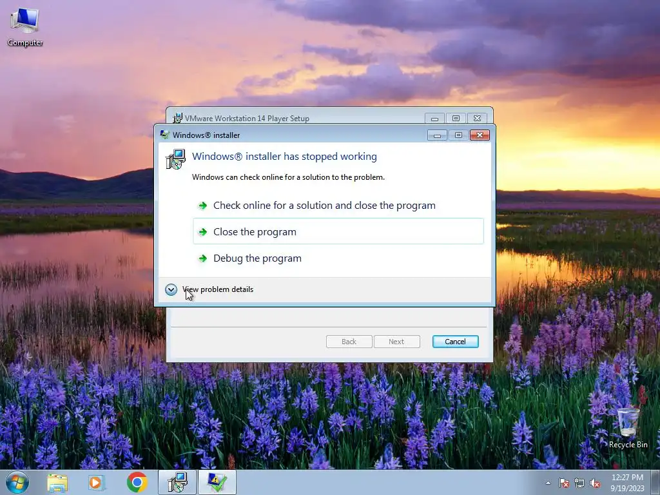Launch Windows Media Player from taskbar

click(96, 482)
